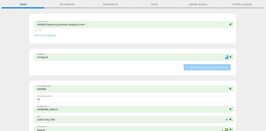Open the category tree icon in Kategória field

point(227,57)
